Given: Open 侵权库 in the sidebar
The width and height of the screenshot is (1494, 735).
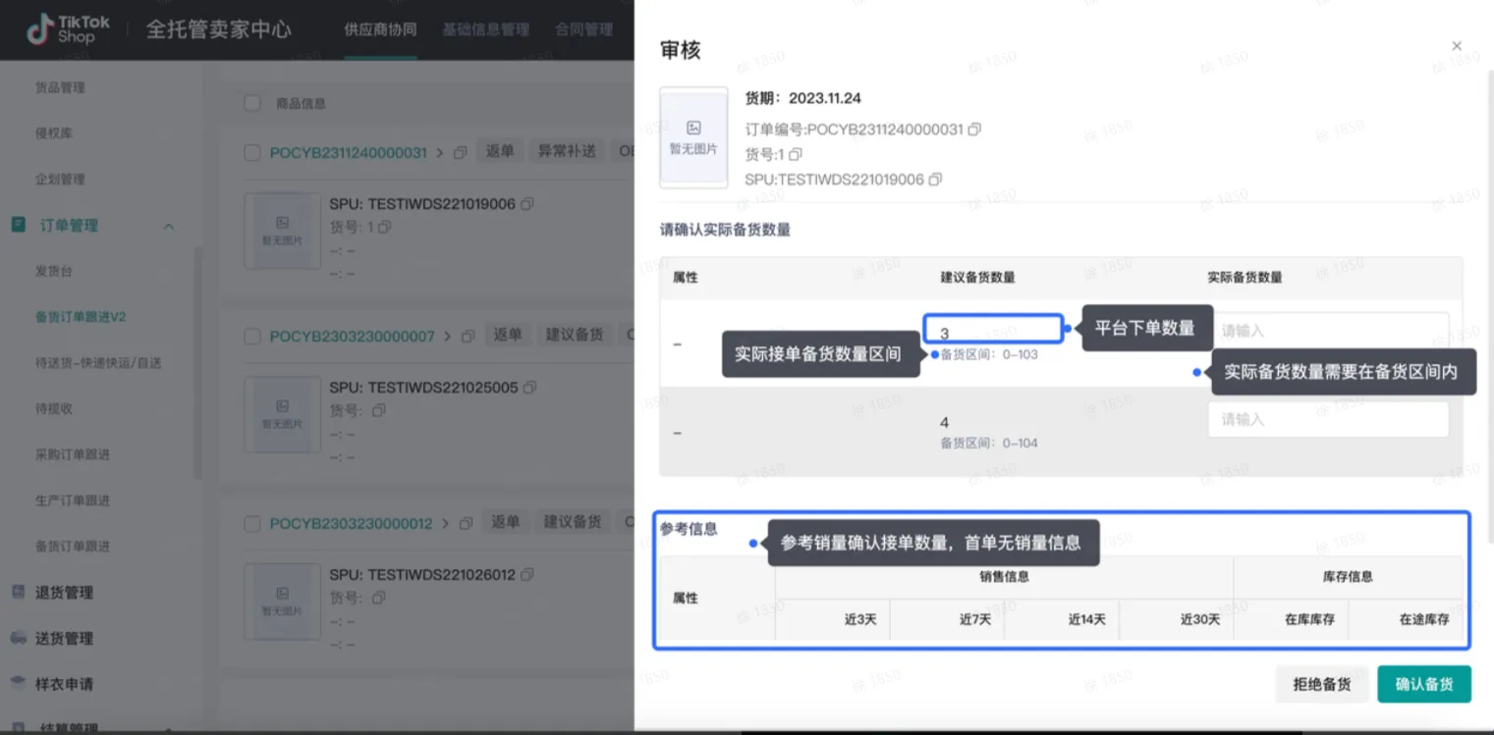Looking at the screenshot, I should pyautogui.click(x=54, y=133).
